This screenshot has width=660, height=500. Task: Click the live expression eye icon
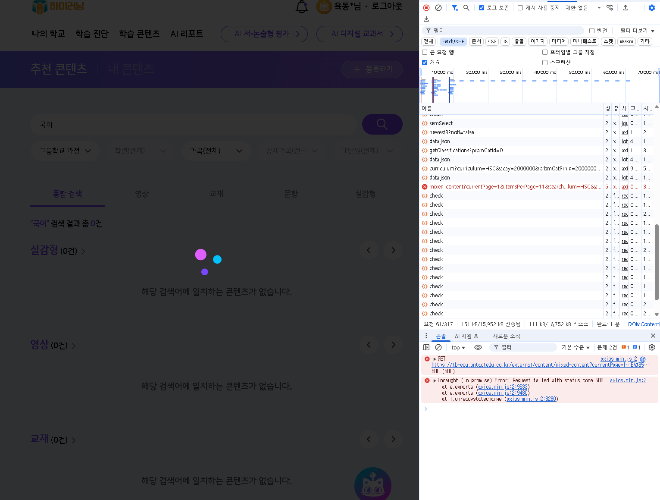[x=478, y=347]
